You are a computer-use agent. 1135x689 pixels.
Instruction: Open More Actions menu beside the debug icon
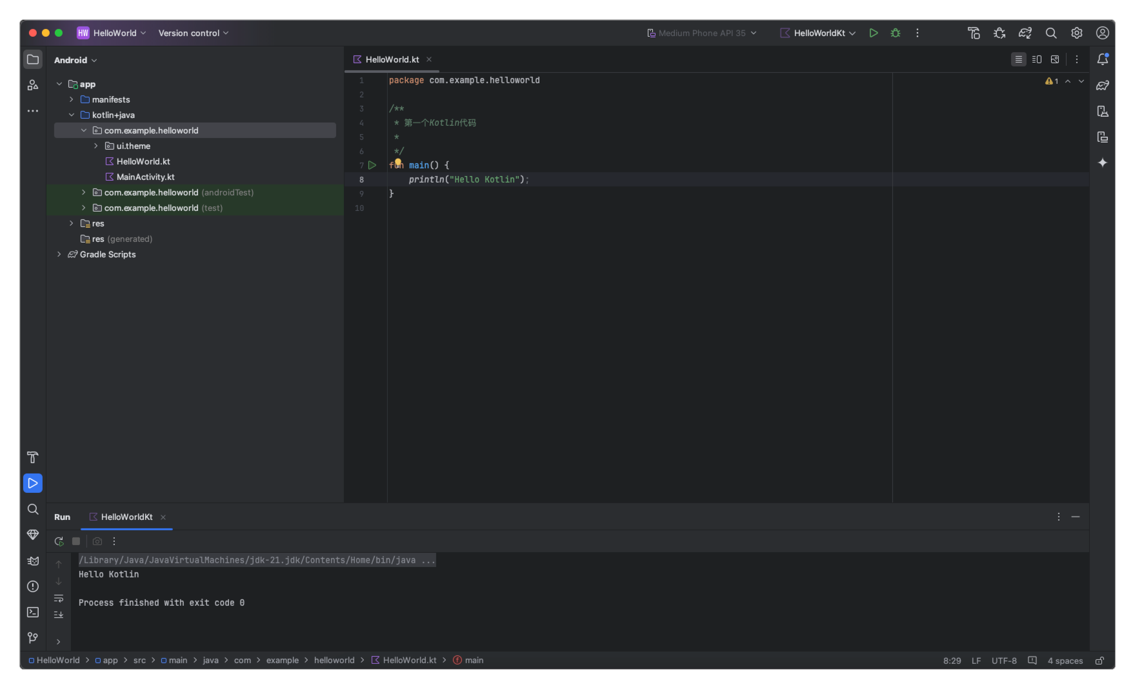pyautogui.click(x=917, y=33)
